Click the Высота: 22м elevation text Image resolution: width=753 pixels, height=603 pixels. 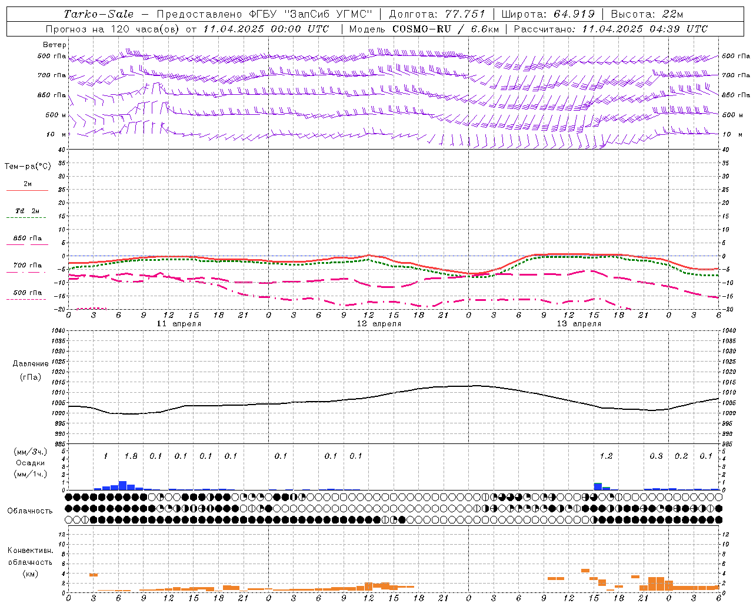click(647, 14)
